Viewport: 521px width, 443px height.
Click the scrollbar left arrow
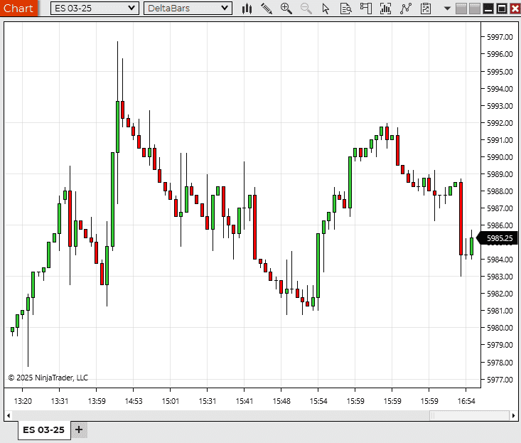tap(9, 415)
